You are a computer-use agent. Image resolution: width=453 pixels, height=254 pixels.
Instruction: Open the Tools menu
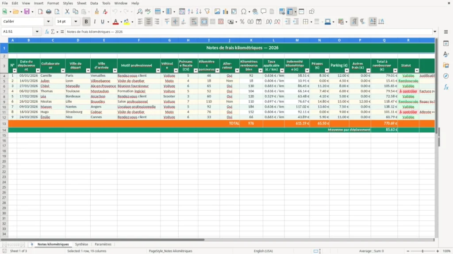point(106,3)
